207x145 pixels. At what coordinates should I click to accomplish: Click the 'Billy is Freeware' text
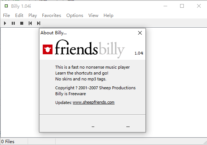coord(70,94)
